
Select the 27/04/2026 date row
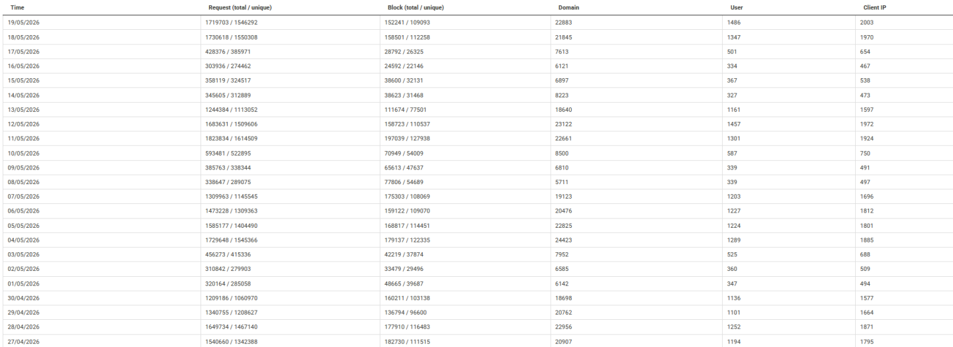click(x=476, y=341)
